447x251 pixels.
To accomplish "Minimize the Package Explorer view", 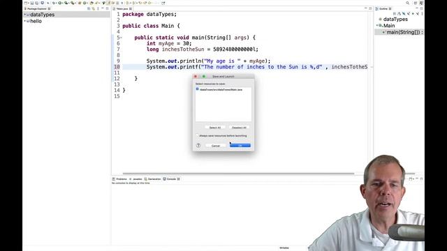I will [x=103, y=8].
